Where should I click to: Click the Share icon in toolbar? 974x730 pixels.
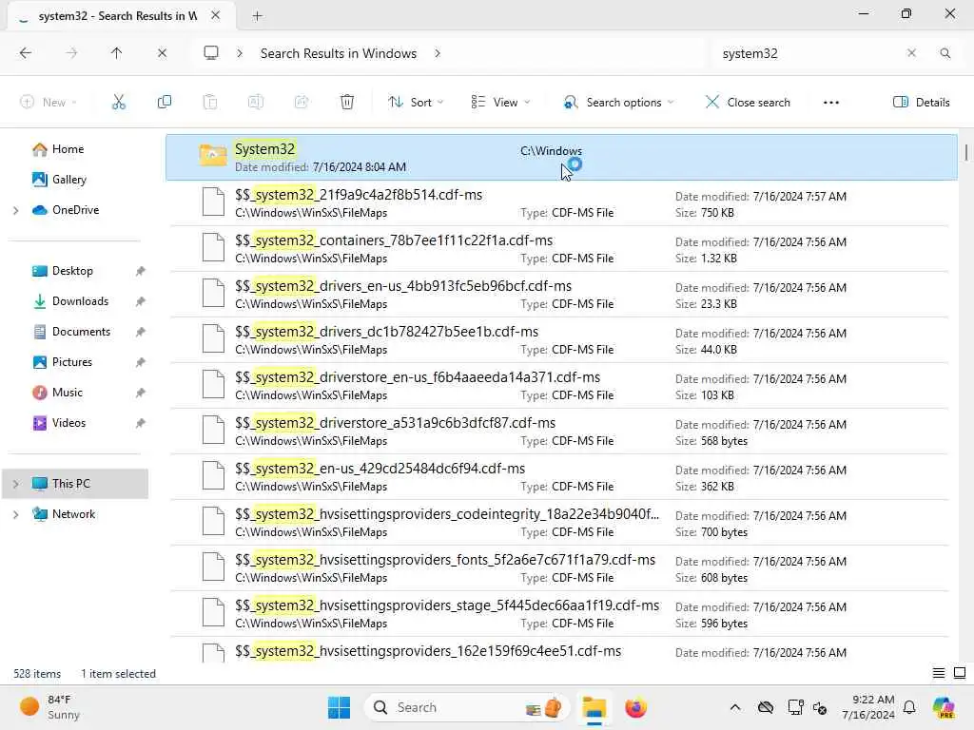(302, 102)
